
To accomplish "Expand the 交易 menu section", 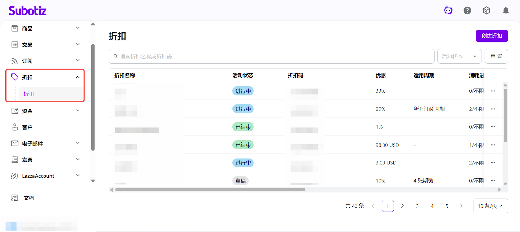I will point(78,44).
